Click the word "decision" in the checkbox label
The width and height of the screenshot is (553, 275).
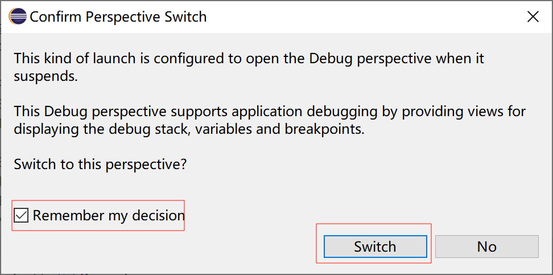point(158,216)
